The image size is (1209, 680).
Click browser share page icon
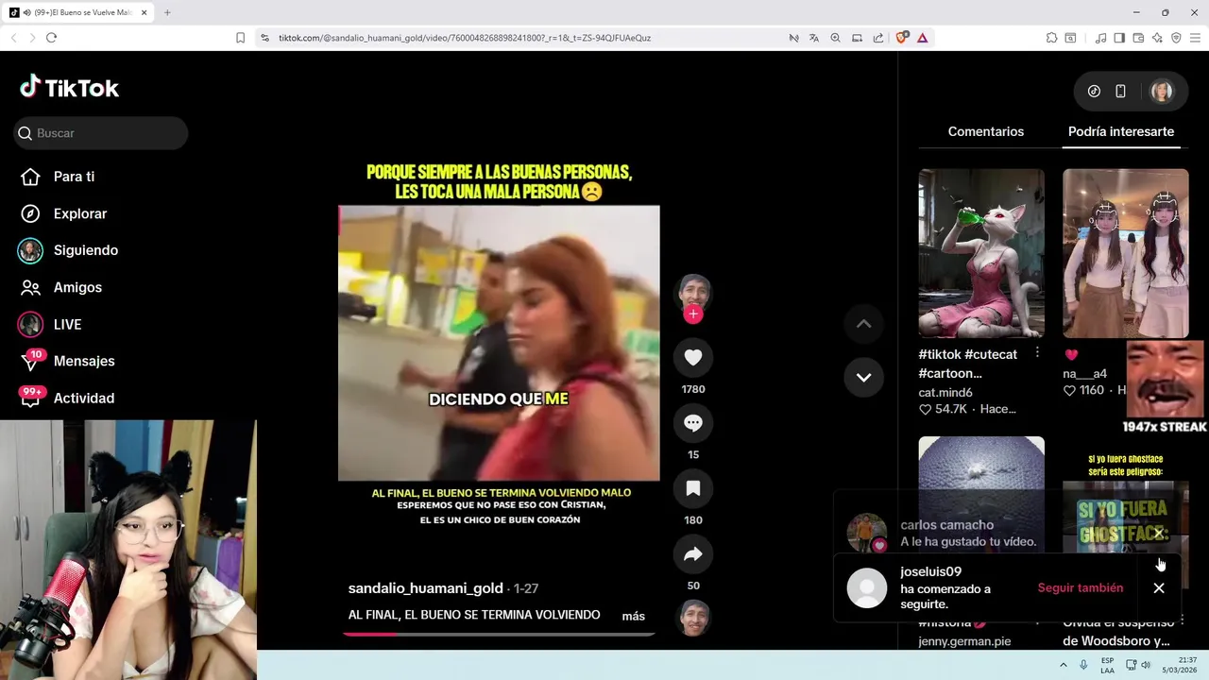[x=878, y=38]
